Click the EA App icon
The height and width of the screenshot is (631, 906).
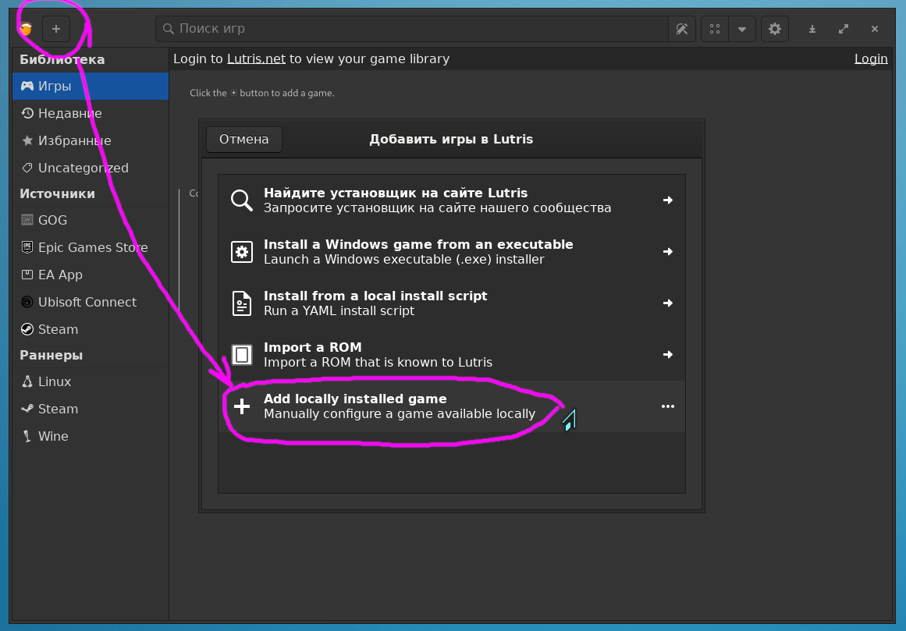27,275
